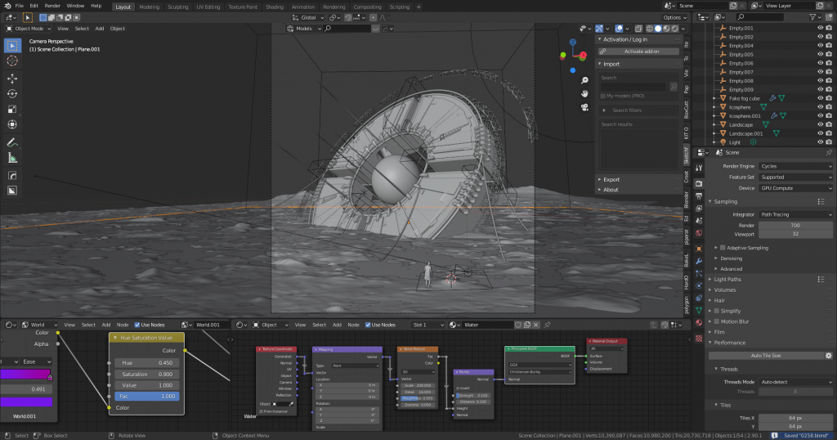This screenshot has height=440, width=837.
Task: Open the Feature Set dropdown
Action: coord(795,177)
